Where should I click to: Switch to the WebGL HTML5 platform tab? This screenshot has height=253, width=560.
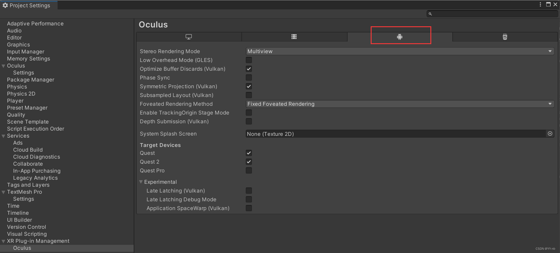pyautogui.click(x=505, y=37)
